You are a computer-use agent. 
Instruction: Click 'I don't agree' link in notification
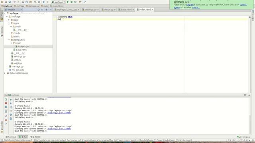pos(243,5)
